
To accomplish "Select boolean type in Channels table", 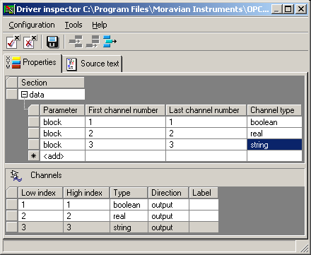I will tap(129, 205).
